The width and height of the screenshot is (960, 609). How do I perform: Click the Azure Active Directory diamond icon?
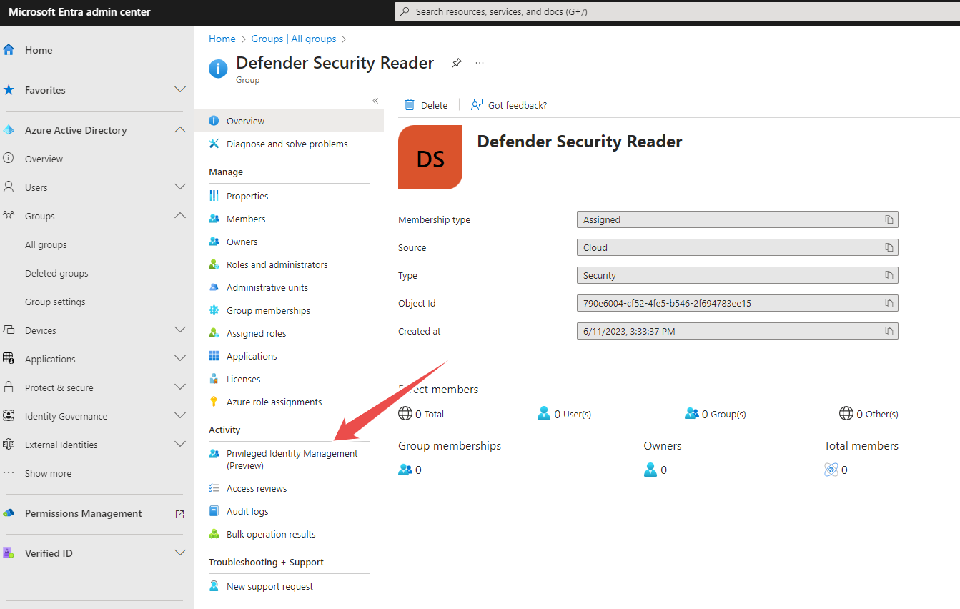click(9, 130)
